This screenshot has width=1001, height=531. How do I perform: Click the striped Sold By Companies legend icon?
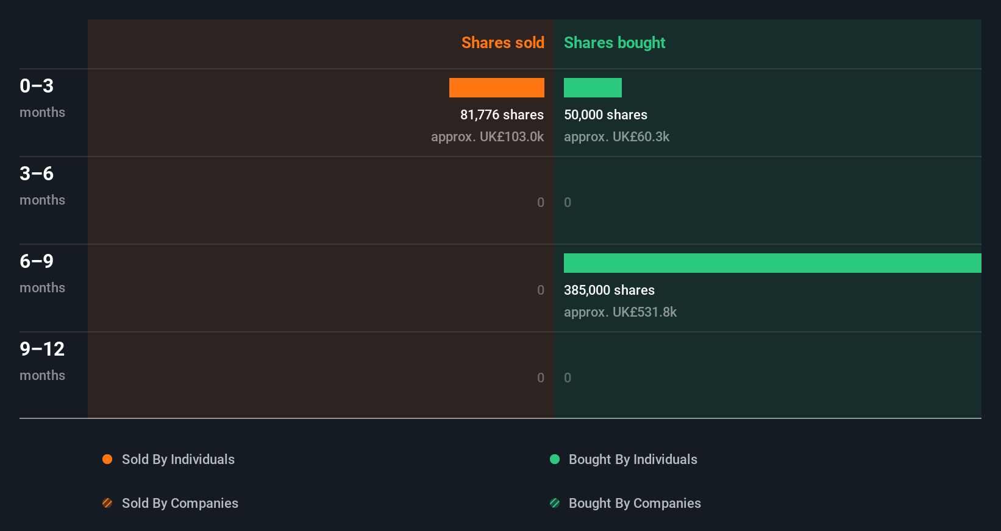[x=107, y=503]
